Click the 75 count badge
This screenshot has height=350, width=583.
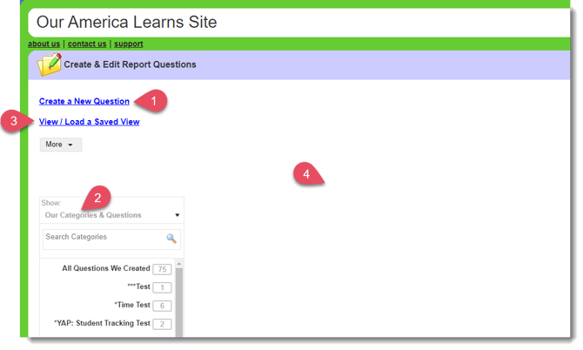pyautogui.click(x=161, y=269)
